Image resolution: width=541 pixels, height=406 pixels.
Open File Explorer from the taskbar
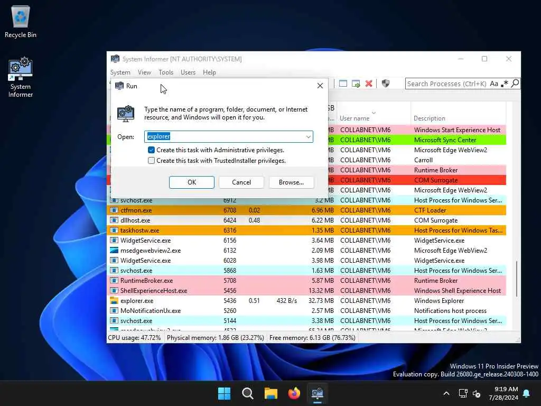click(271, 393)
